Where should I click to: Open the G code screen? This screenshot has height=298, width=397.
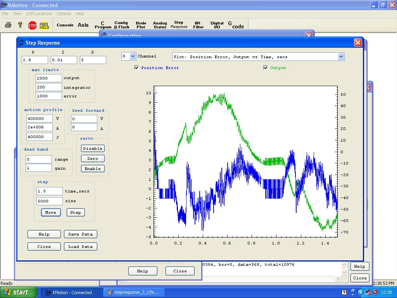pyautogui.click(x=236, y=25)
